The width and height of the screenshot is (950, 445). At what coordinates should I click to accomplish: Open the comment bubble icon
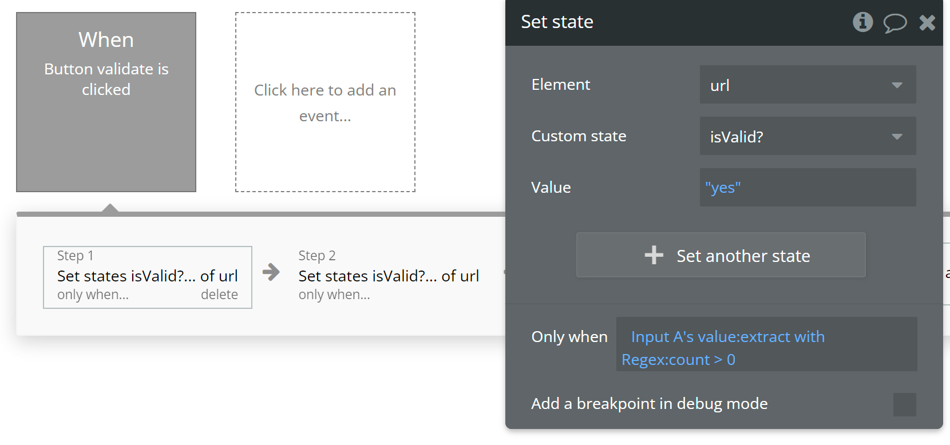[894, 23]
